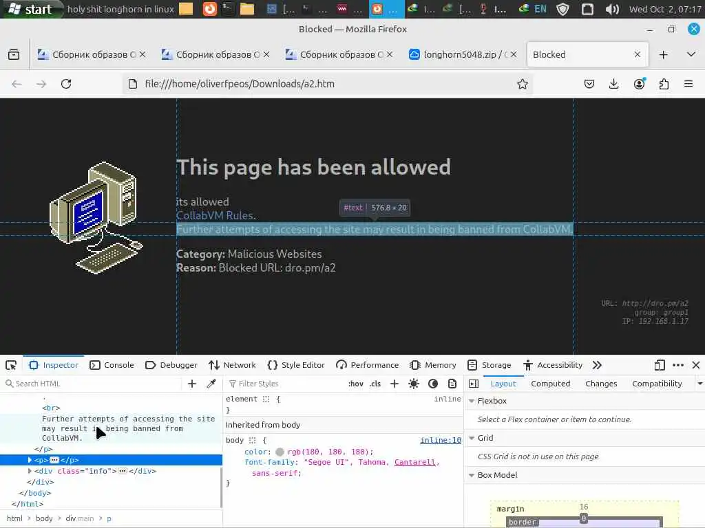Open Firefox View icon at tab strip start

pyautogui.click(x=14, y=55)
